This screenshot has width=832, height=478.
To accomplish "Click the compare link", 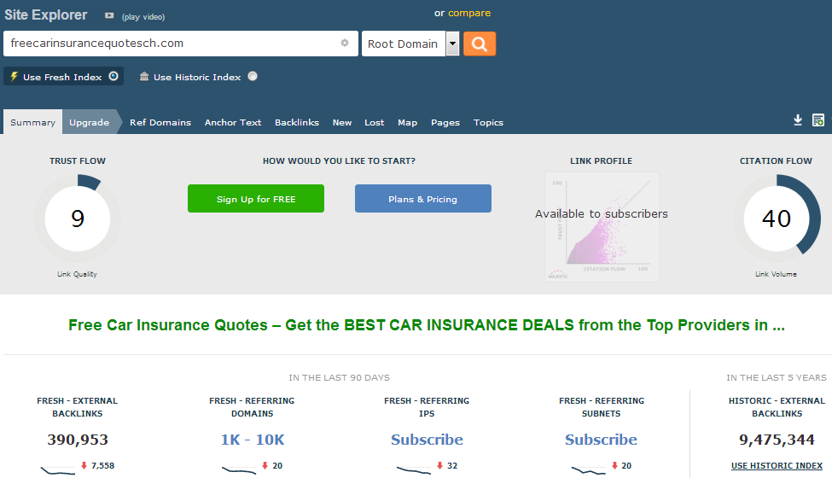I will 469,14.
